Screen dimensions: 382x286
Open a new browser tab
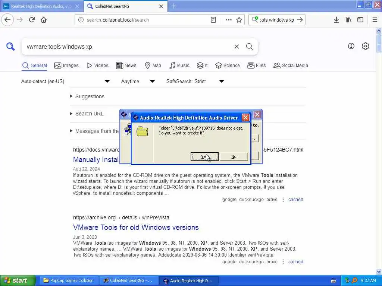[x=174, y=6]
